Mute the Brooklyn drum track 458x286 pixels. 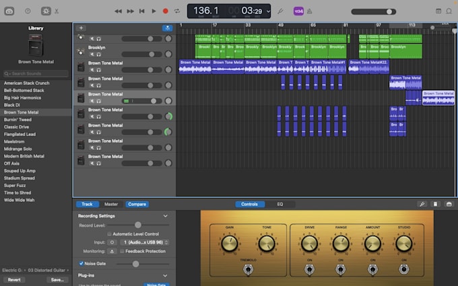coord(92,55)
